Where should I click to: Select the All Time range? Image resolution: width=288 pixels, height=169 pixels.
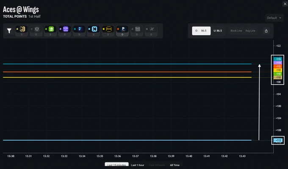(x=174, y=165)
